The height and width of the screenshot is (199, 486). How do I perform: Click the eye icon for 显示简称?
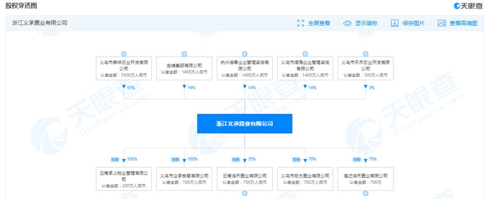(x=347, y=23)
